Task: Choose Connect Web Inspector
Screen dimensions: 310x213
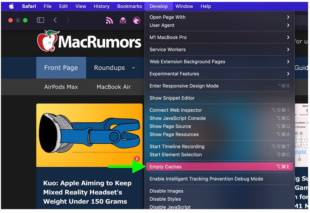Action: pos(219,110)
